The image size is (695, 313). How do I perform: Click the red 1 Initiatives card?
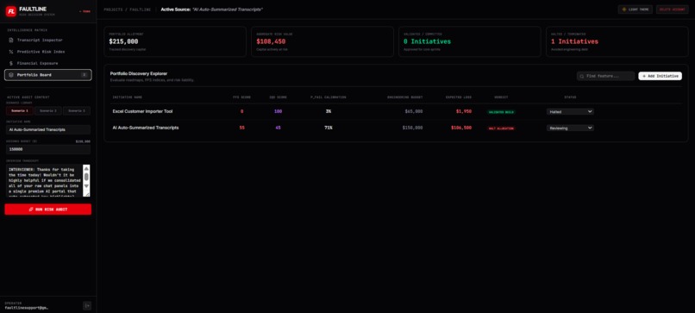617,41
